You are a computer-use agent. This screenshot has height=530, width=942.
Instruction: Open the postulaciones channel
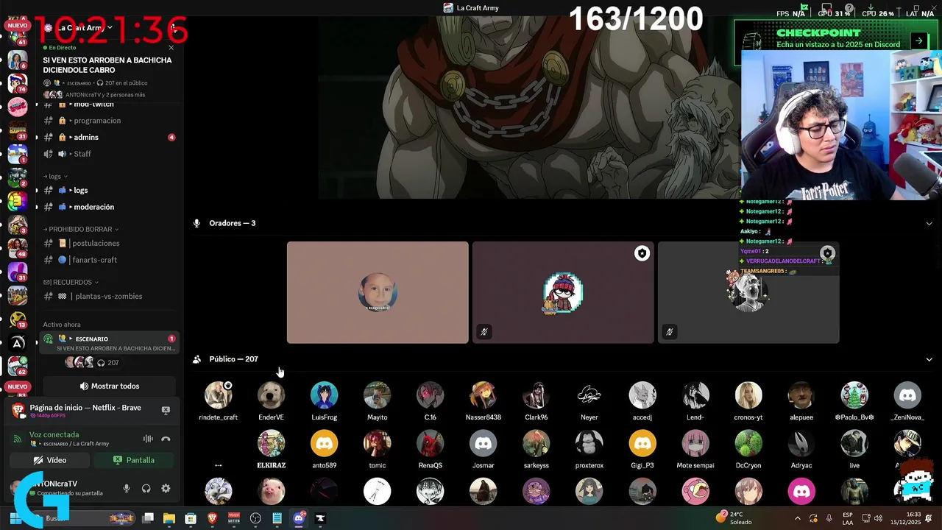[x=109, y=243]
